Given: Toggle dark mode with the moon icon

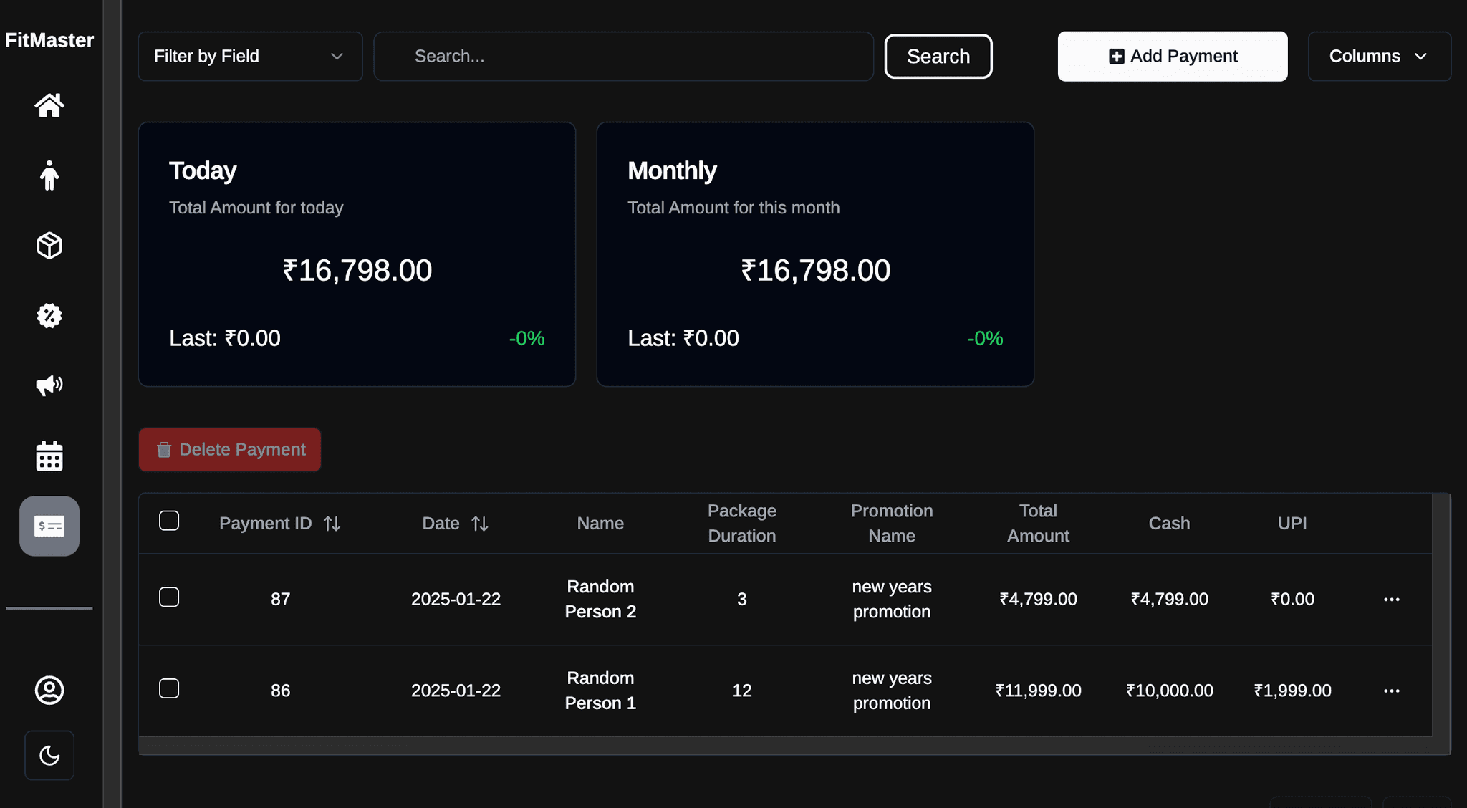Looking at the screenshot, I should (x=49, y=754).
